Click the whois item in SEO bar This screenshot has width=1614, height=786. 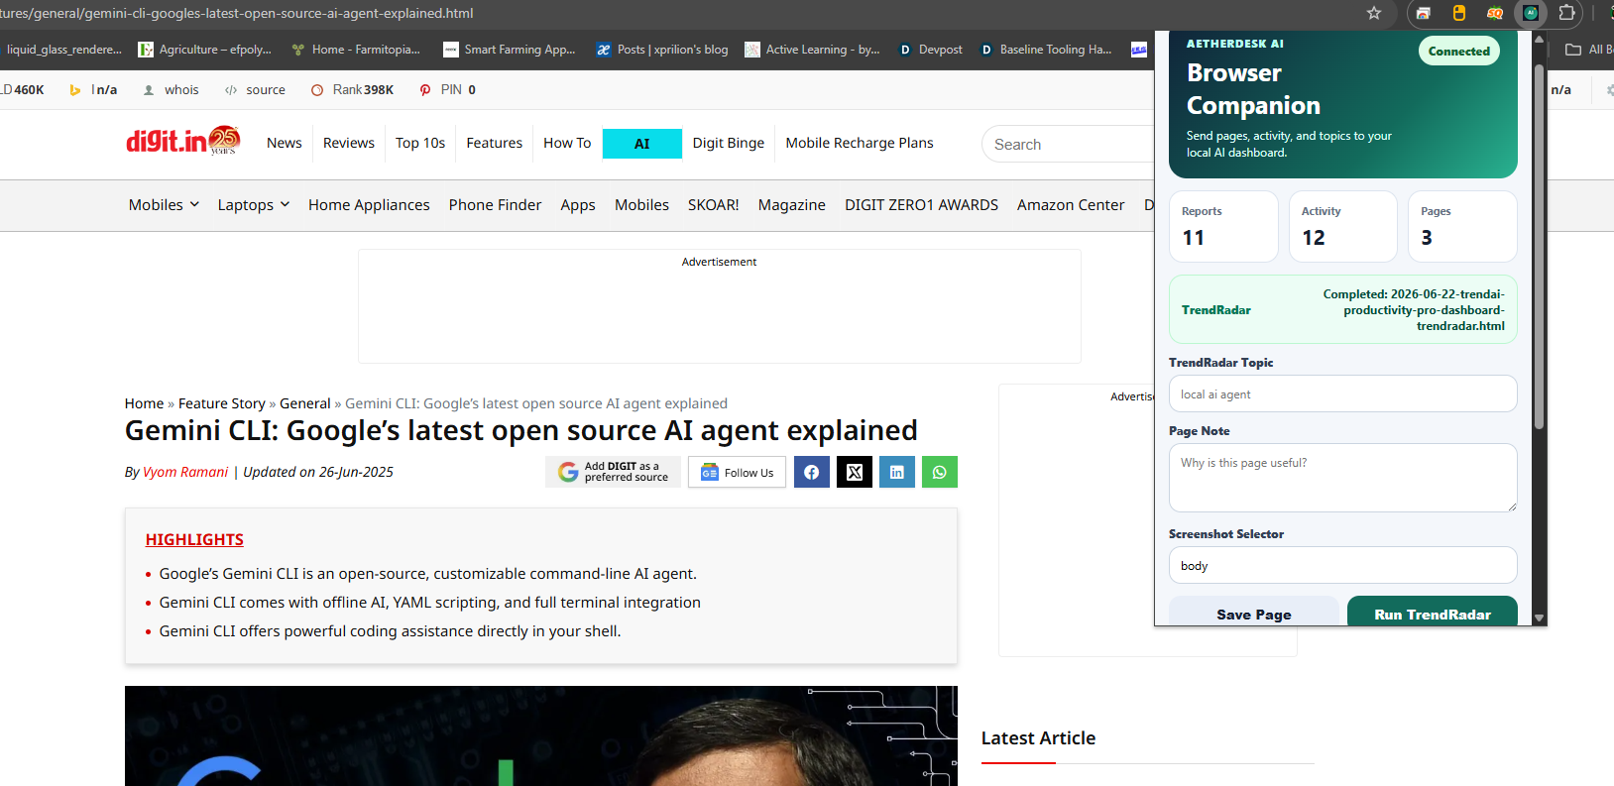[171, 90]
